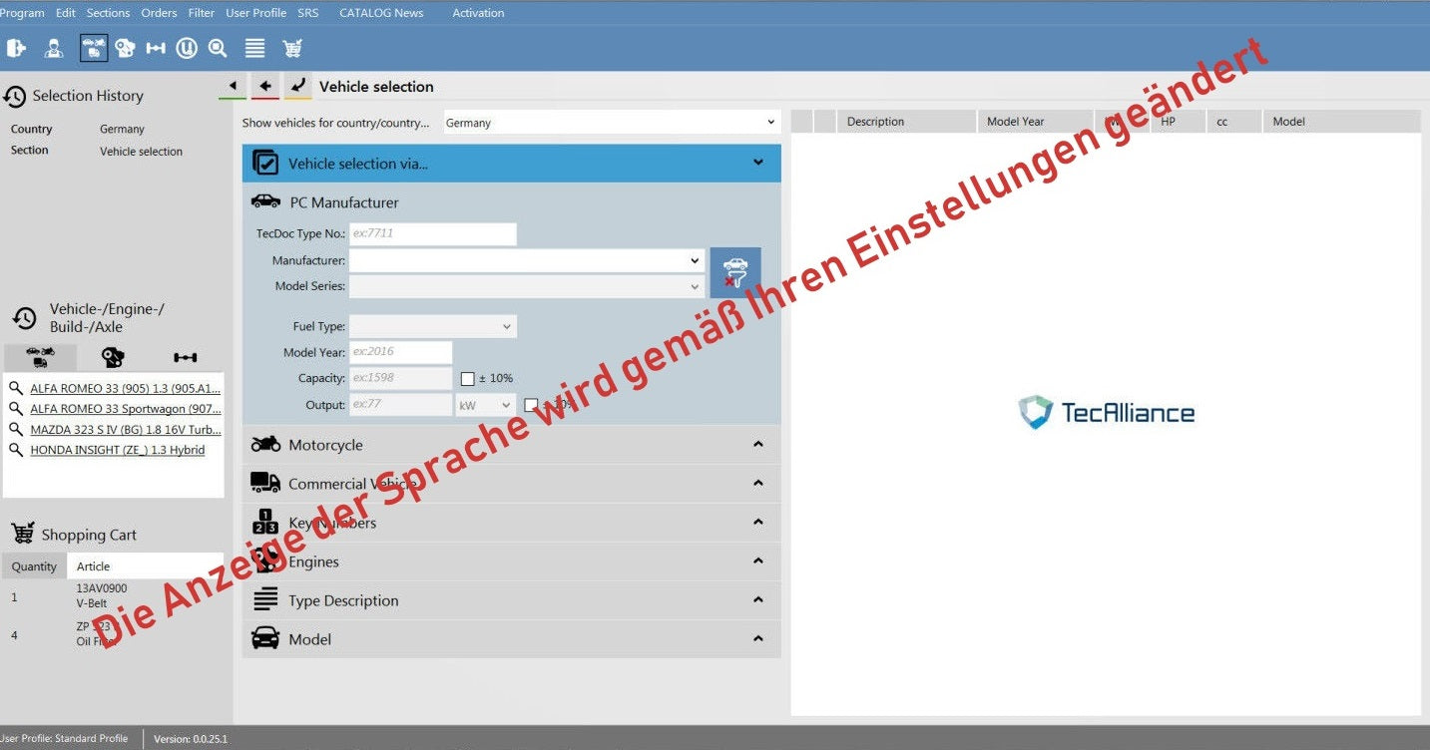This screenshot has height=750, width=1430.
Task: Click the reset vehicle filter button
Action: (x=734, y=272)
